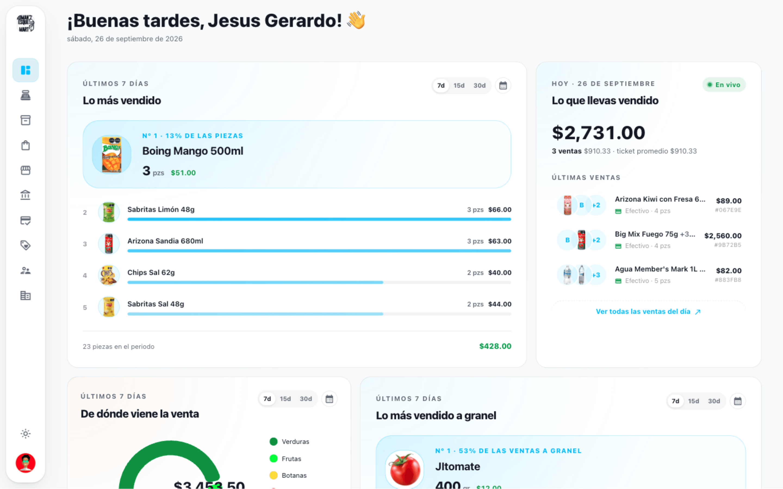Image resolution: width=783 pixels, height=489 pixels.
Task: Open the credit card check icon
Action: point(26,220)
